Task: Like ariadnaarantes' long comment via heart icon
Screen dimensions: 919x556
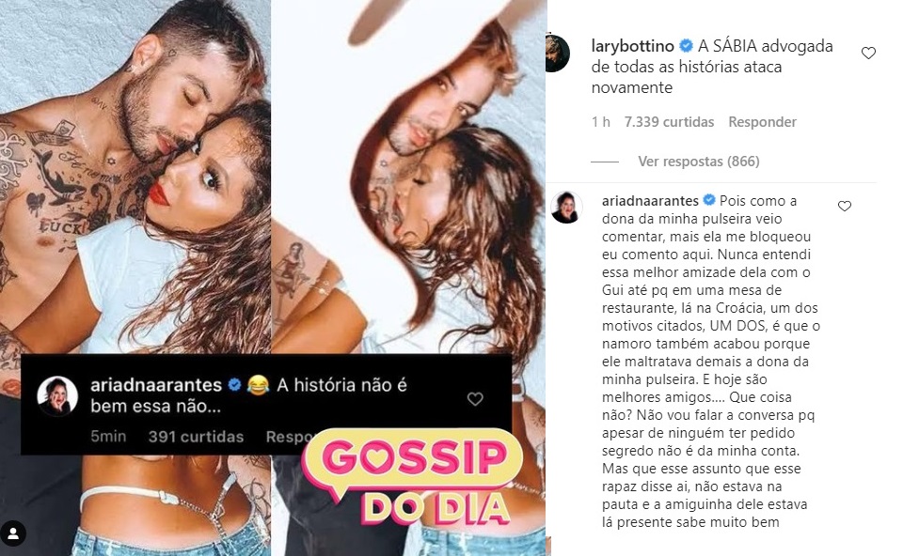Action: (x=844, y=206)
